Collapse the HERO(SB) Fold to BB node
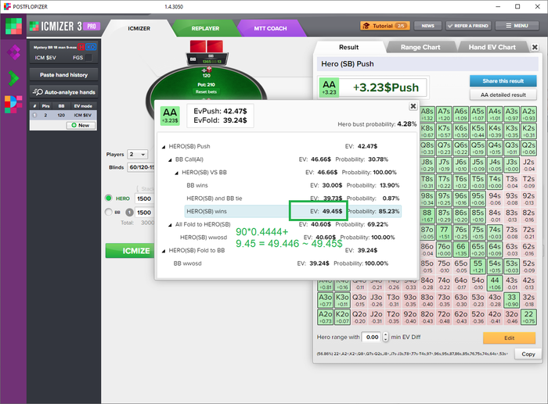The height and width of the screenshot is (404, 548). (163, 251)
